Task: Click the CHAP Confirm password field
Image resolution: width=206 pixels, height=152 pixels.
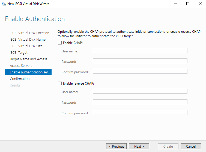Action: pos(140,71)
